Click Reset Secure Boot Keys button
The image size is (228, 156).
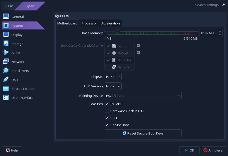pos(143,133)
